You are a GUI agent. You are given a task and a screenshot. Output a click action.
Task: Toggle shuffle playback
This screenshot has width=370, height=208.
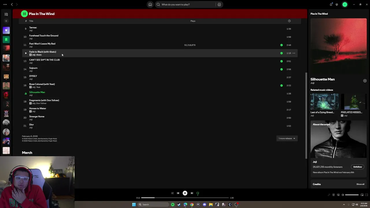coord(172,193)
